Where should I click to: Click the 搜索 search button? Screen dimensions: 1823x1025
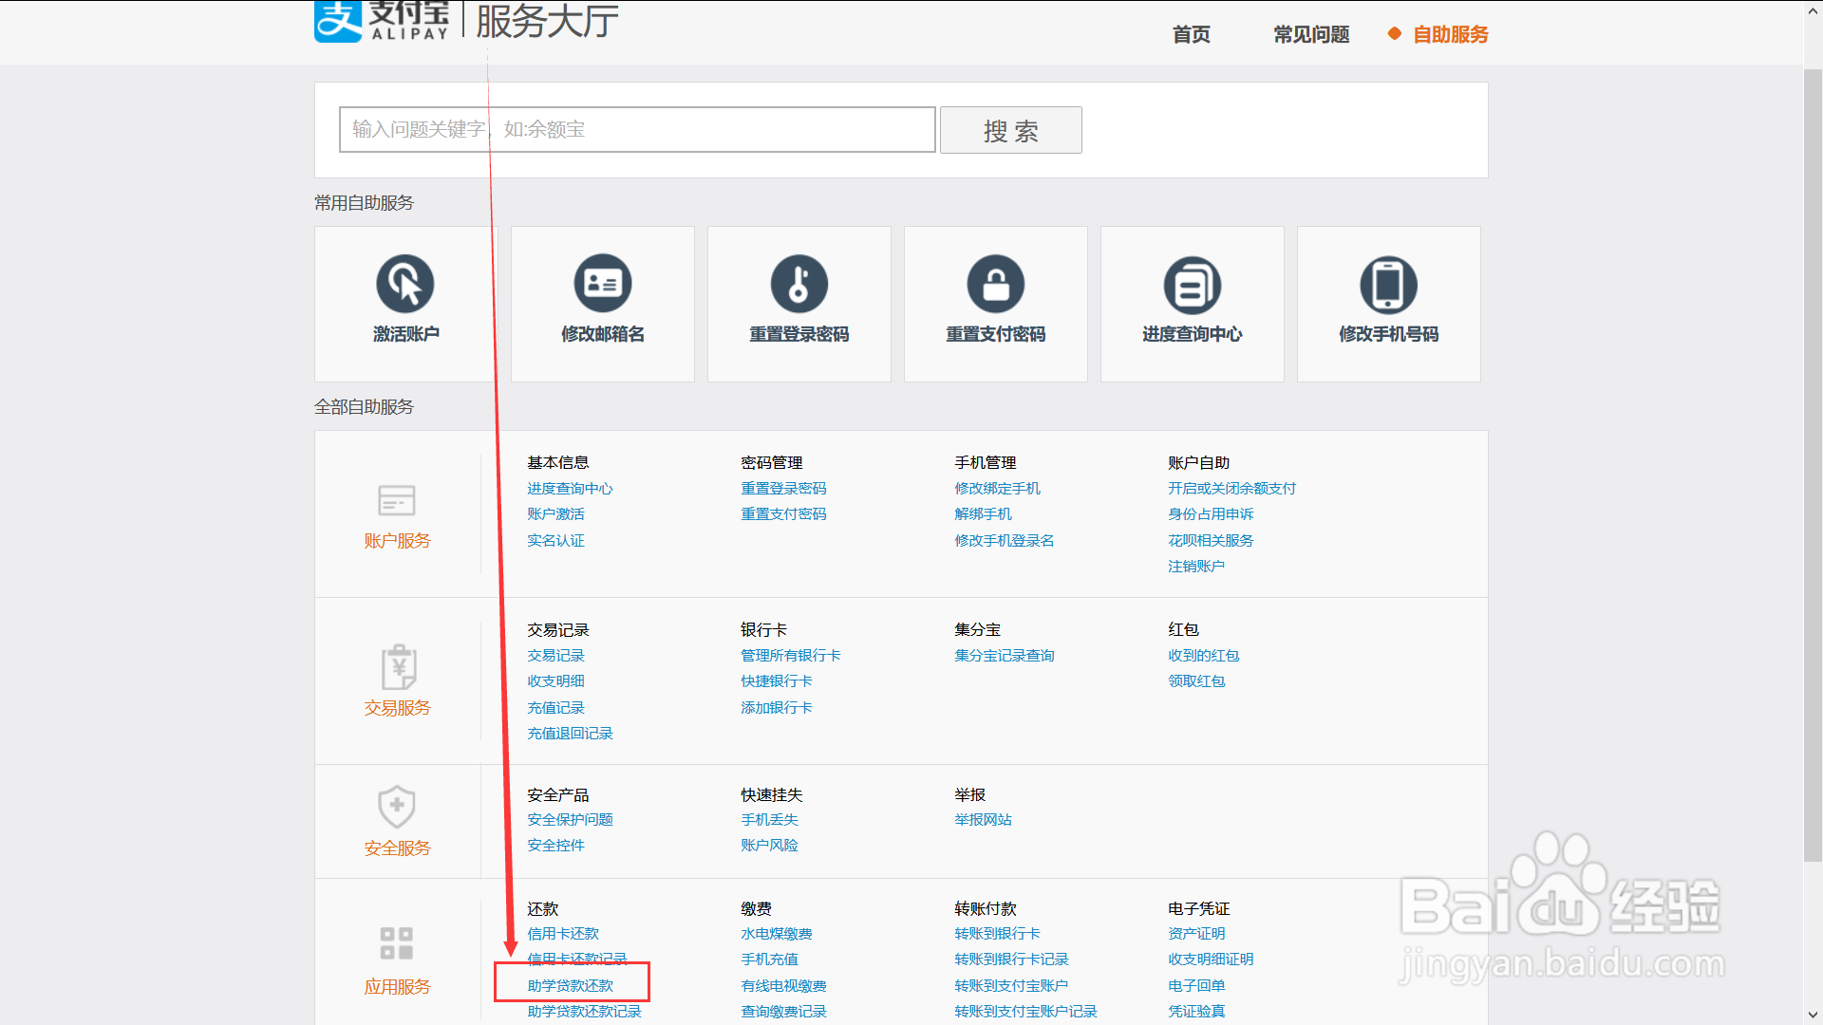1009,129
